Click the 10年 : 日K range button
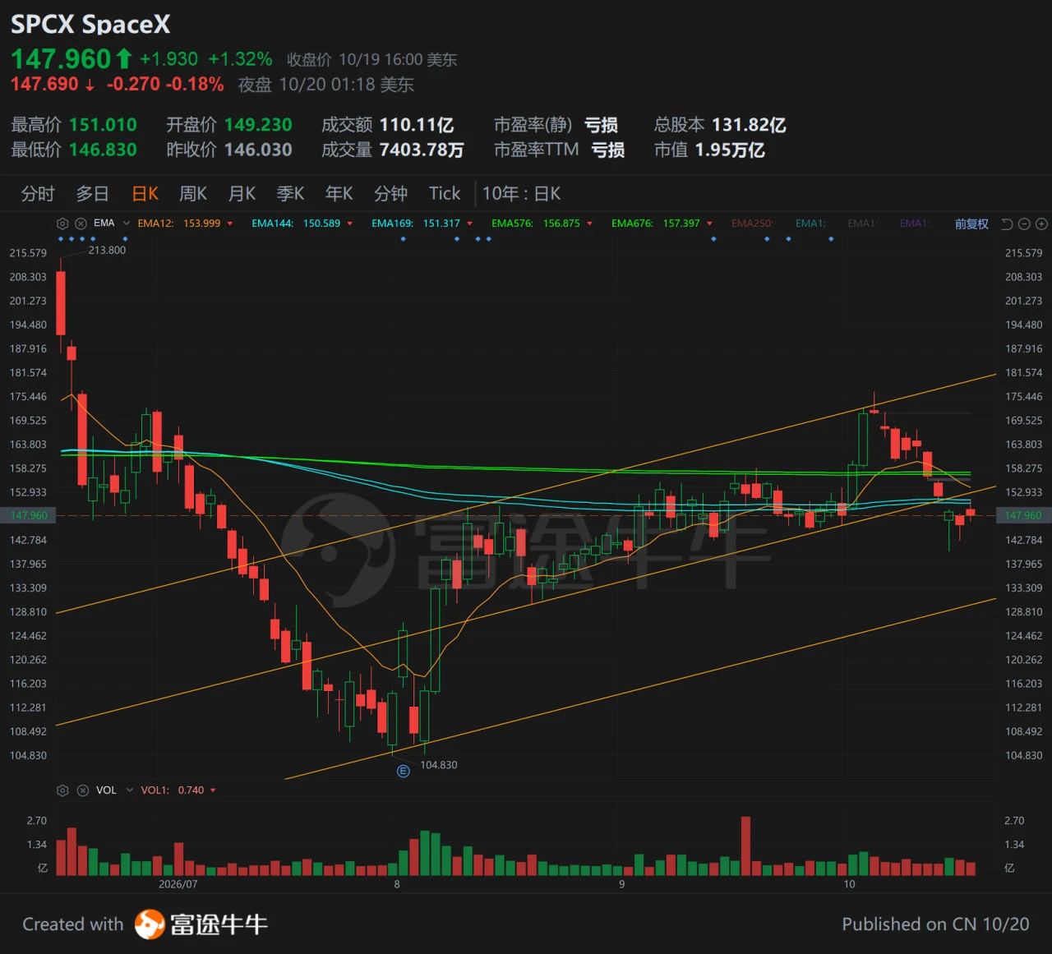Image resolution: width=1052 pixels, height=954 pixels. pyautogui.click(x=521, y=194)
